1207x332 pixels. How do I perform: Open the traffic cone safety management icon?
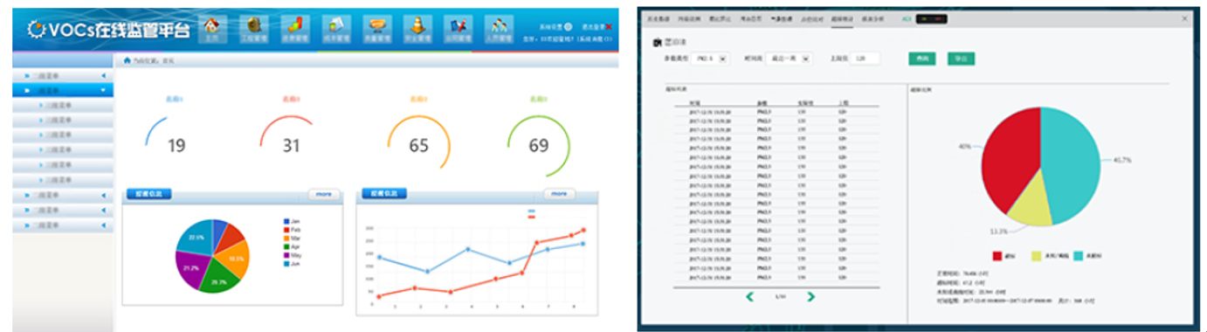419,29
